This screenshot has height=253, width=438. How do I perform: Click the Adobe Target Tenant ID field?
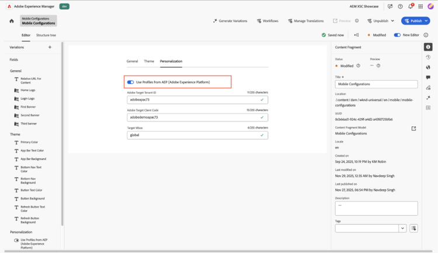pyautogui.click(x=193, y=100)
